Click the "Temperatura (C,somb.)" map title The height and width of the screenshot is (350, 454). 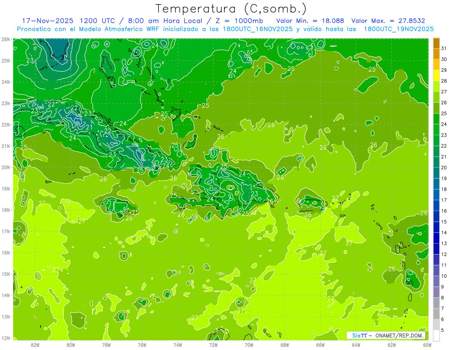tap(231, 9)
